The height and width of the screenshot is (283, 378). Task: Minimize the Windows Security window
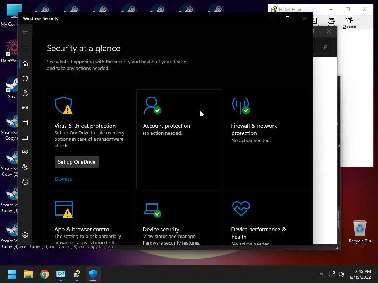[271, 18]
